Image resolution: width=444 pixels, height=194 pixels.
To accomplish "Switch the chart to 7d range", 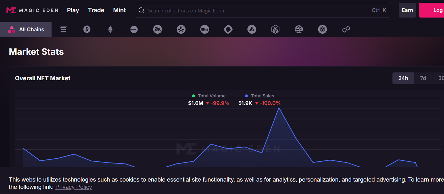I will point(423,78).
